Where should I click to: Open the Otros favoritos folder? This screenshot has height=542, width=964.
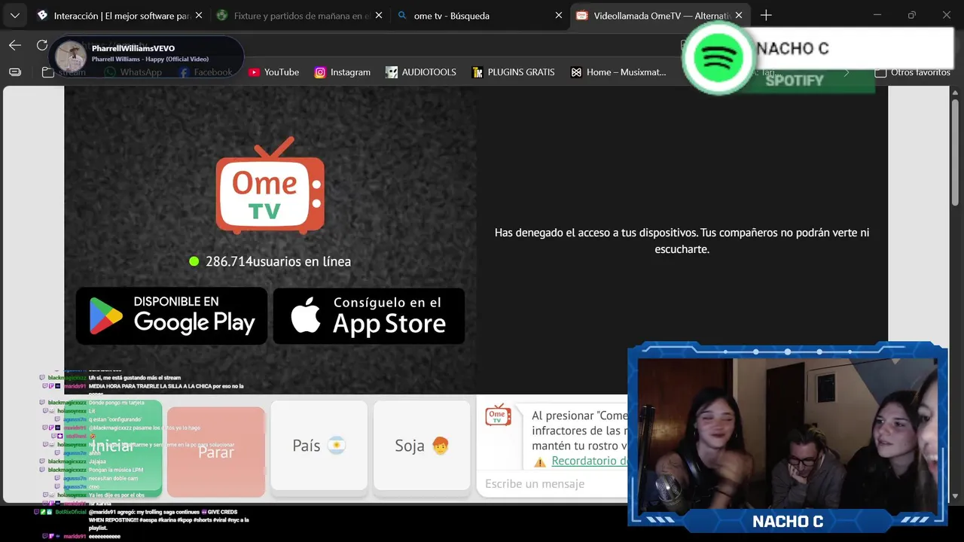pyautogui.click(x=913, y=72)
